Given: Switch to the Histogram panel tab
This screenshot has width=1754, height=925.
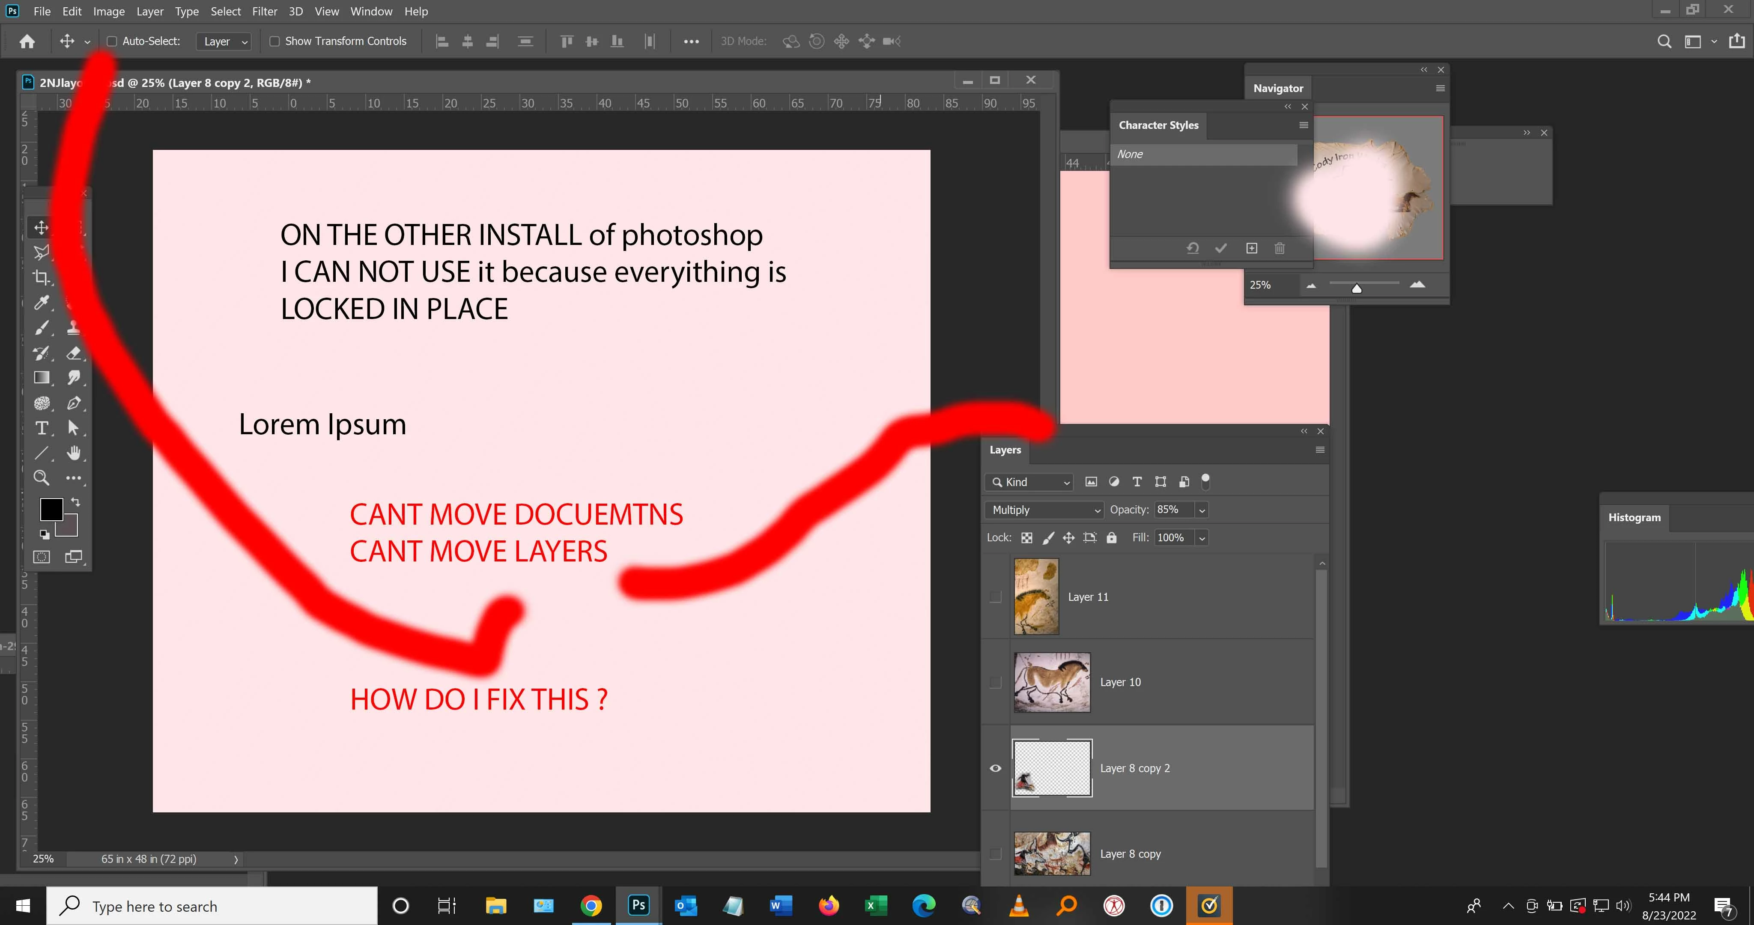Looking at the screenshot, I should pyautogui.click(x=1634, y=517).
